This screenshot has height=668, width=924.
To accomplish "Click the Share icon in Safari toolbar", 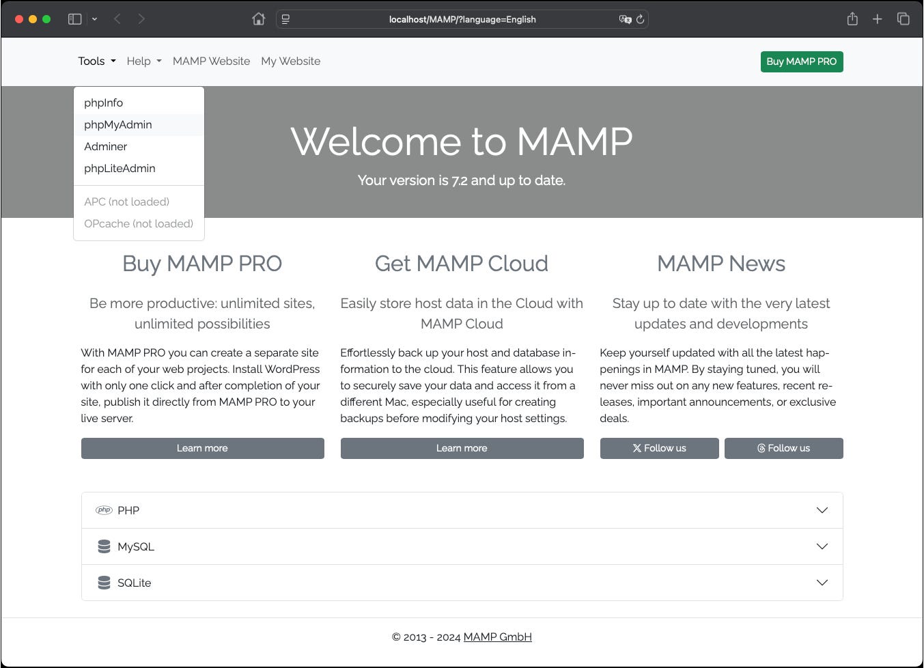I will tap(852, 19).
